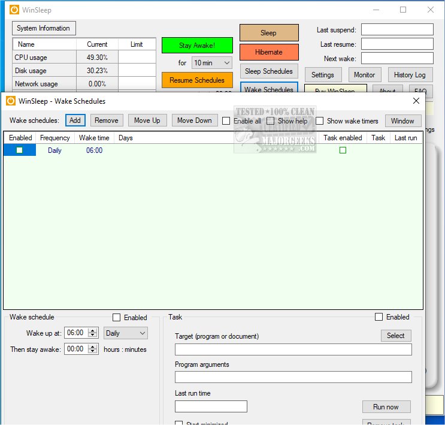Click CPU usage row in system table

click(84, 58)
